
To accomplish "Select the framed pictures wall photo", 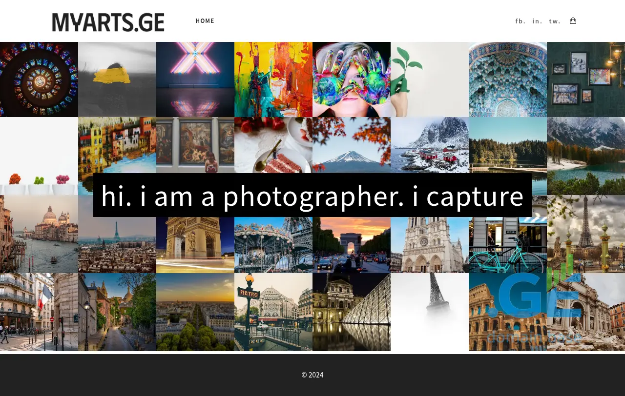I will (586, 79).
